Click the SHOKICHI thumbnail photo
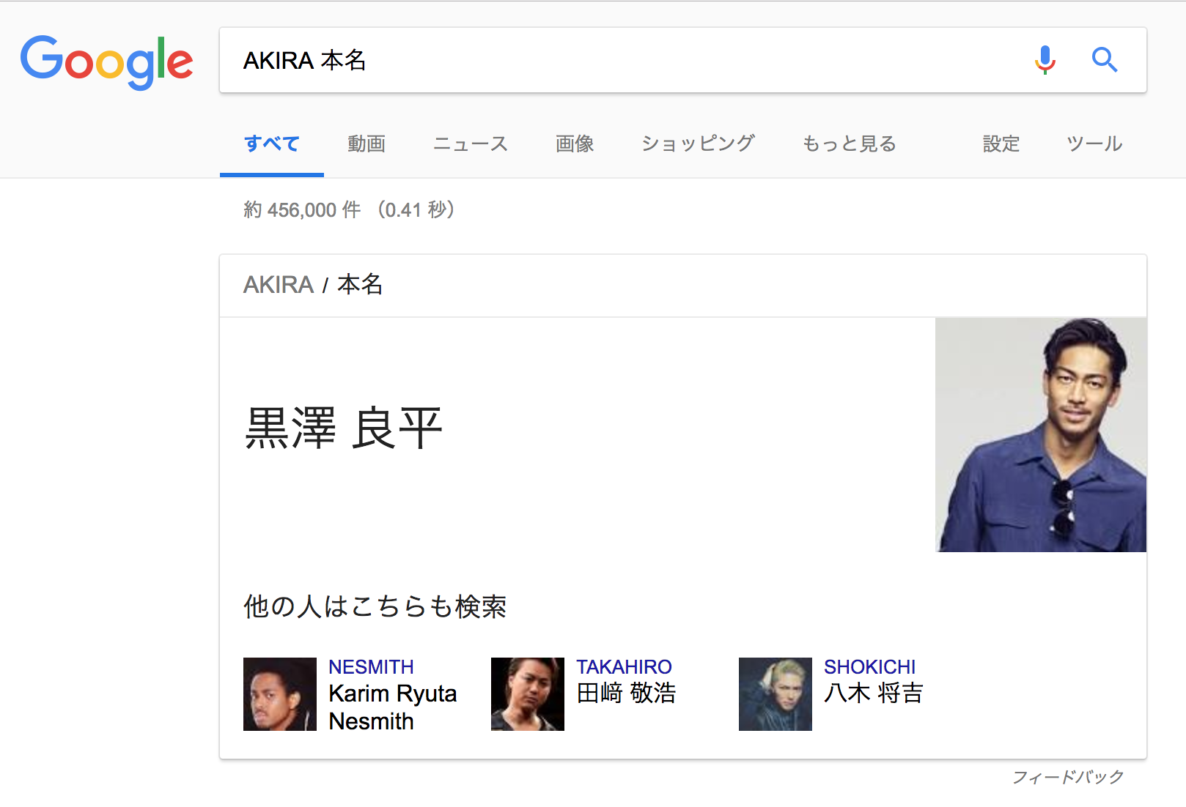The image size is (1186, 807). pyautogui.click(x=776, y=694)
